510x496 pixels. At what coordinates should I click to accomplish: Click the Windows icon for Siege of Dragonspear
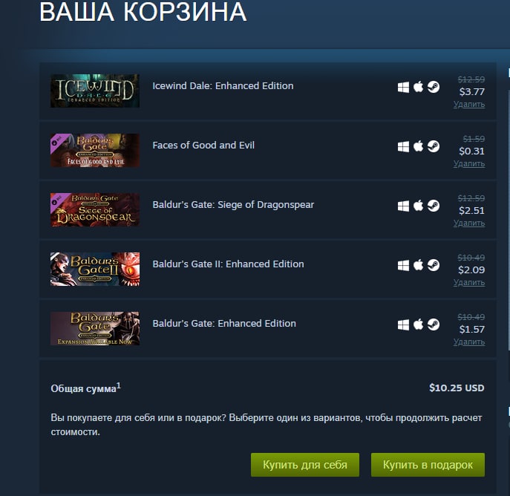[403, 206]
